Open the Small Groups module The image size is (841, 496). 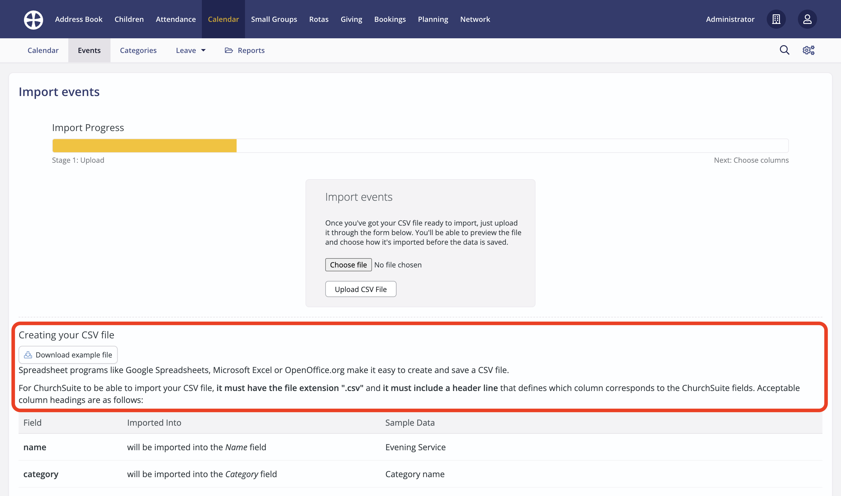pos(274,19)
